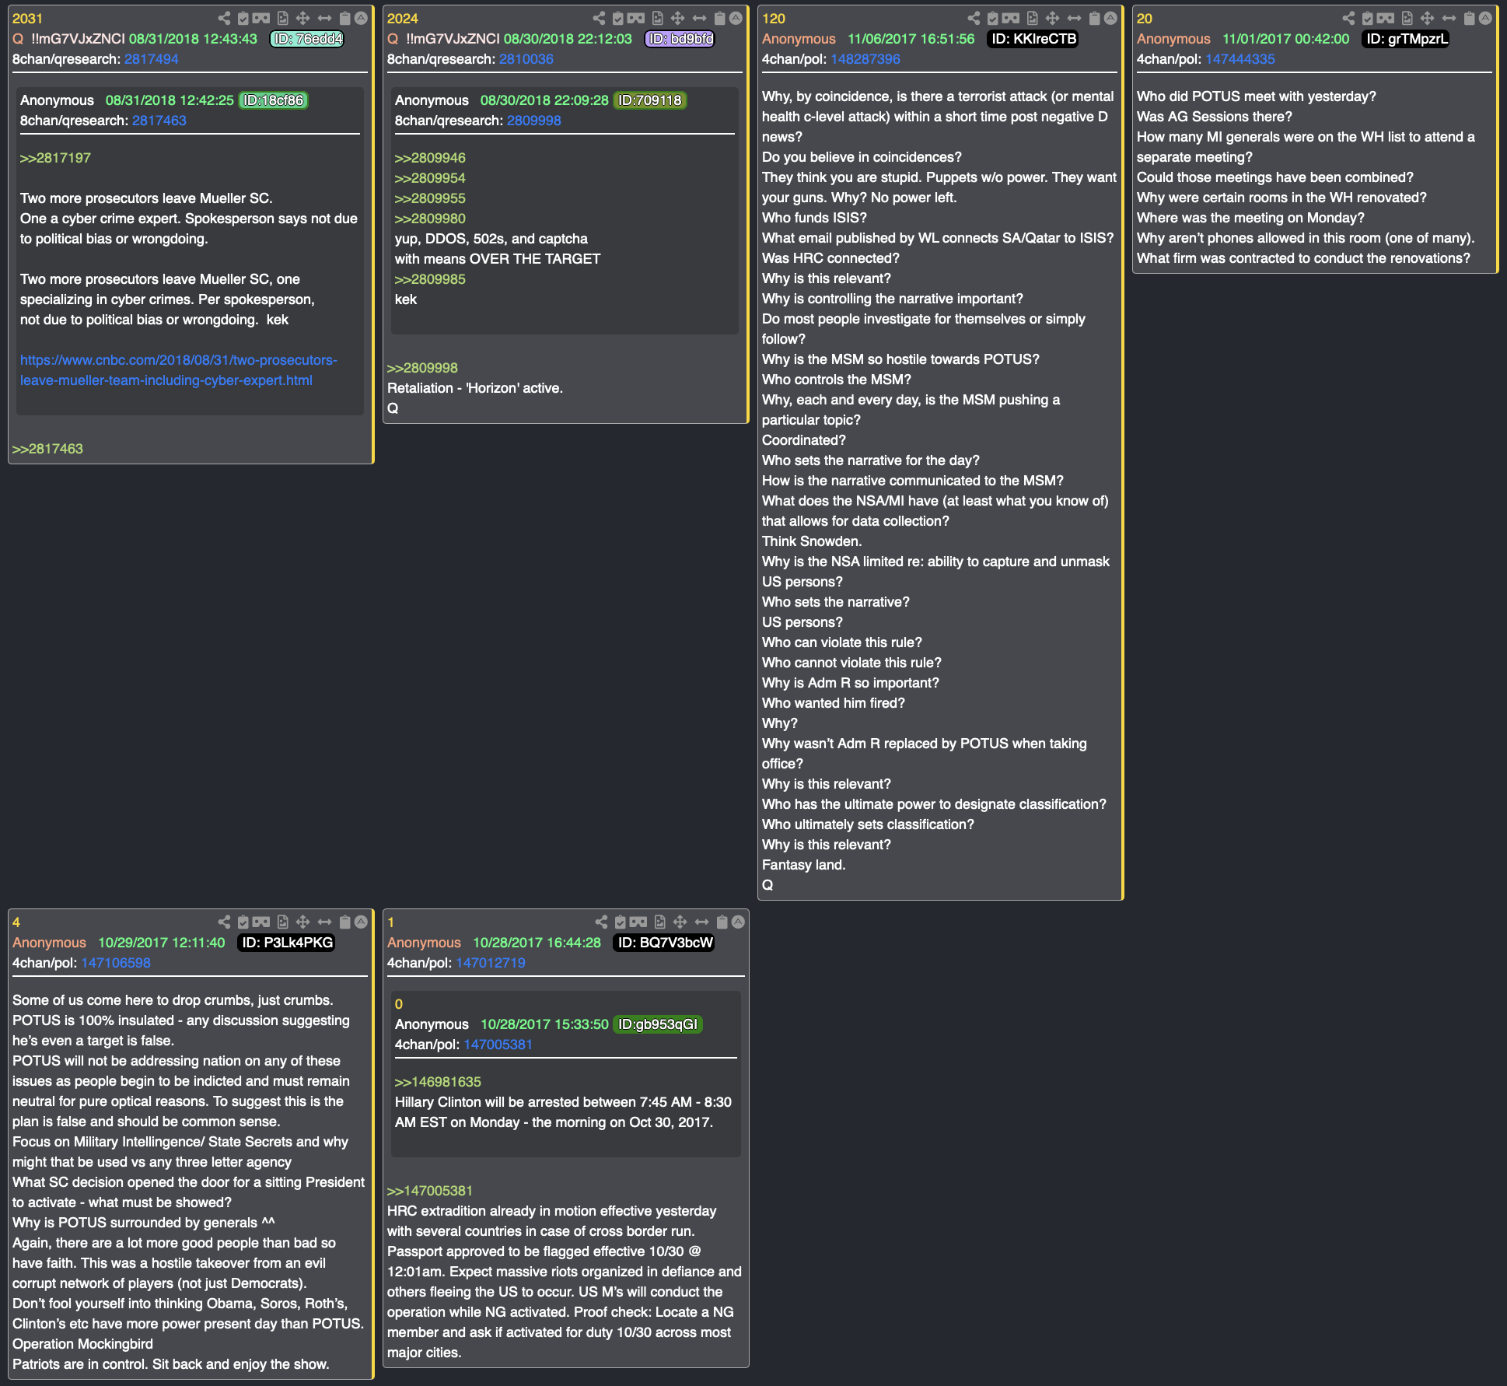Click the image file icon on post 4
The height and width of the screenshot is (1386, 1507).
tap(283, 922)
